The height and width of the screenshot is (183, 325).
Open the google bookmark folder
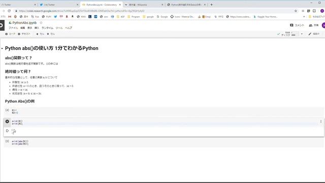[x=148, y=17]
